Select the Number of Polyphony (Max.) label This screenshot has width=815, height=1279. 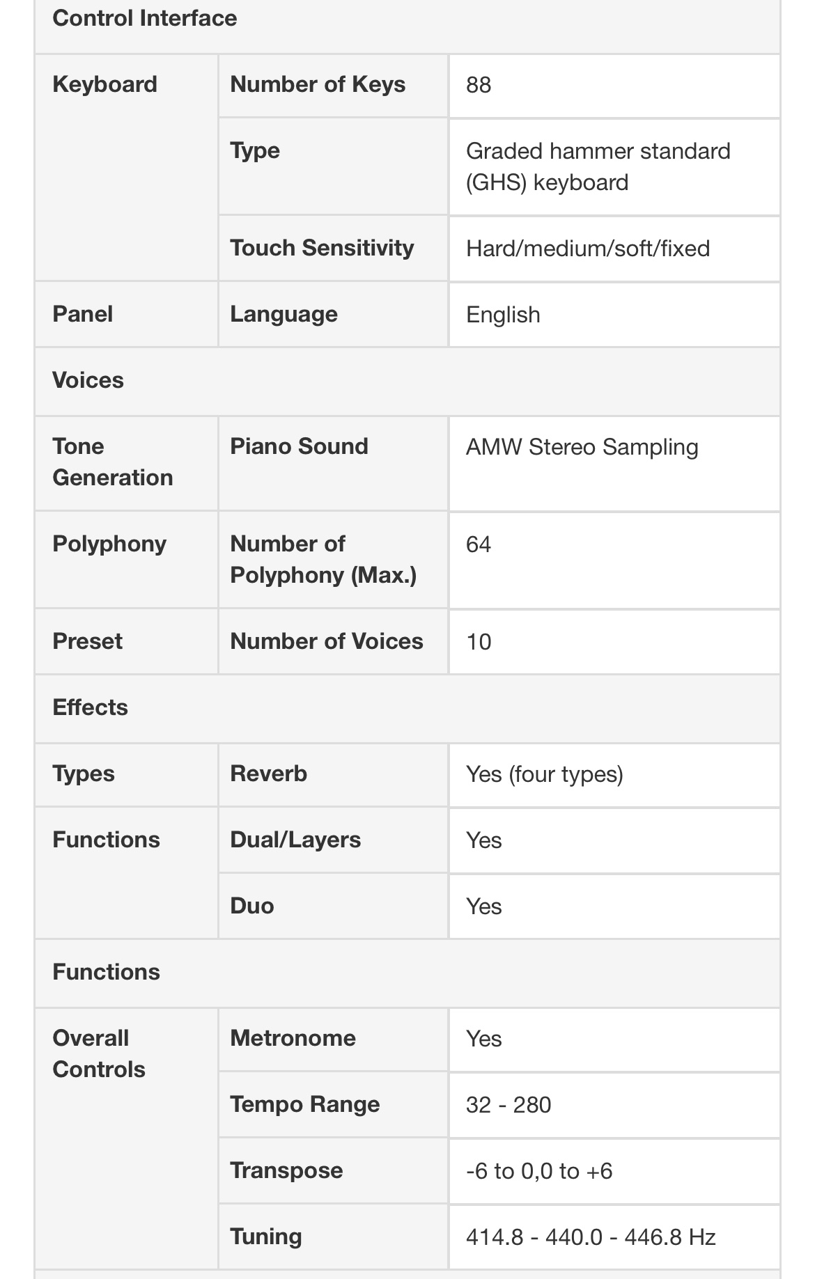coord(323,559)
